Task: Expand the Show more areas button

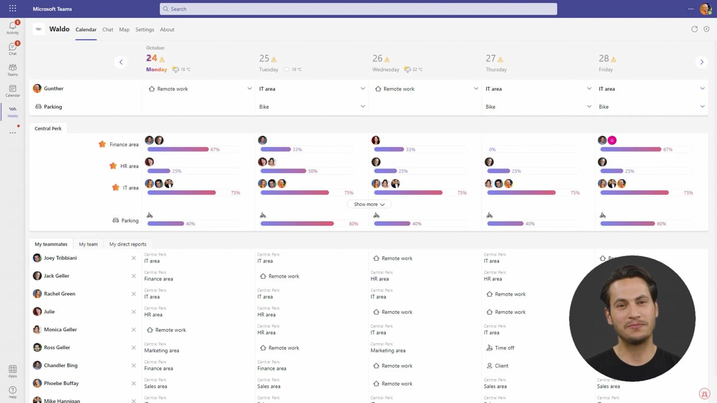Action: [x=369, y=204]
